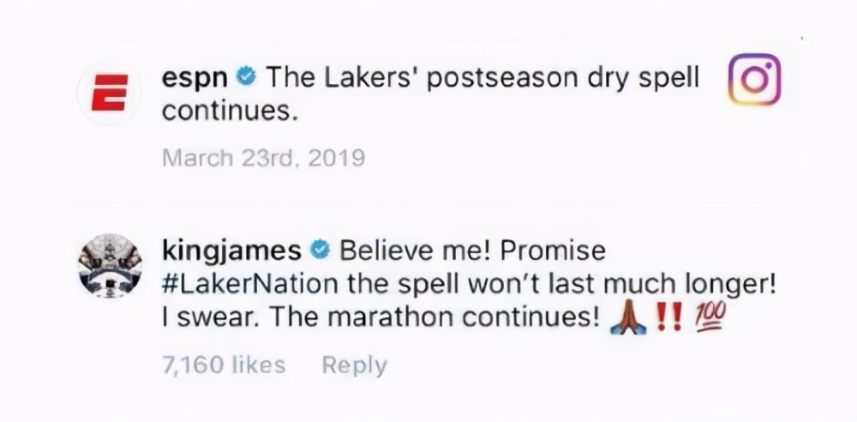Click Reply under the kingjames comment
Image resolution: width=857 pixels, height=422 pixels.
[354, 365]
